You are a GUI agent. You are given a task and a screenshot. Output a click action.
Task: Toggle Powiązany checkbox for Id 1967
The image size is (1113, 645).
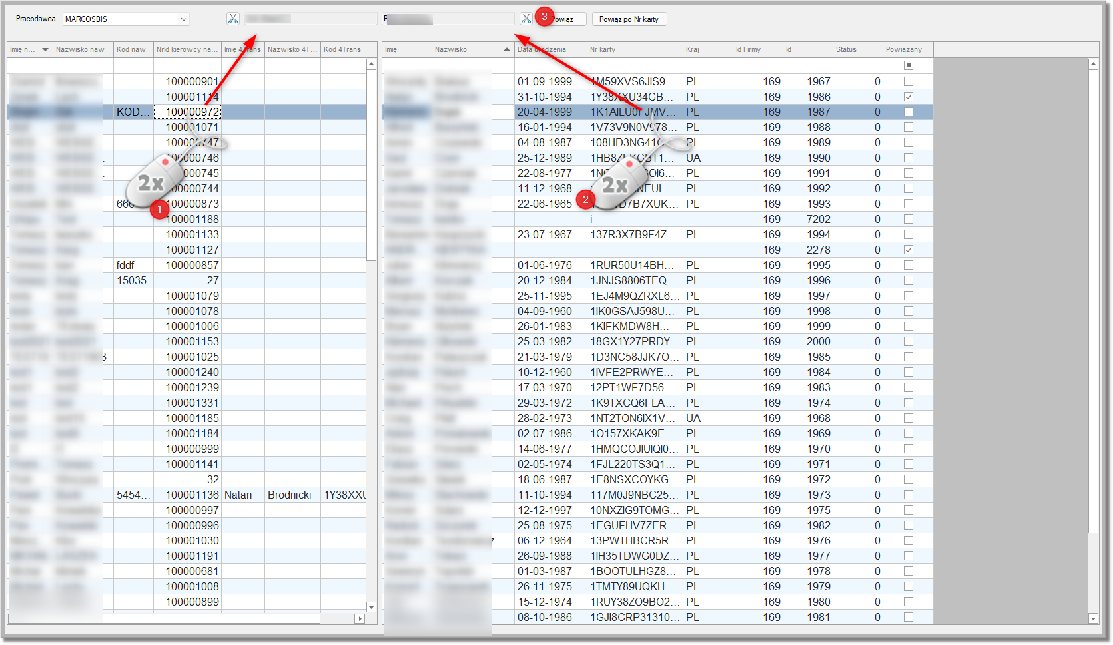click(909, 81)
